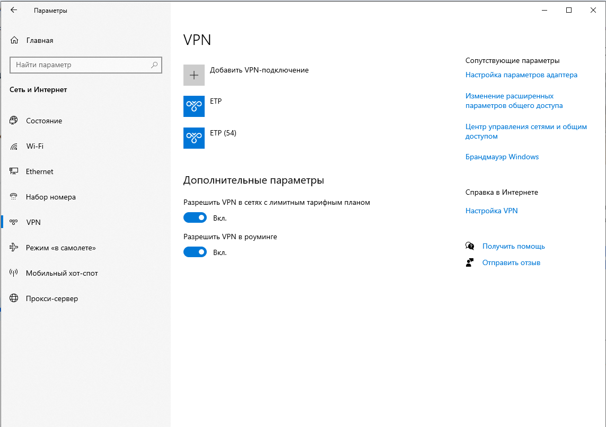The width and height of the screenshot is (606, 427).
Task: Open the Настройка VPN help link
Action: tap(491, 211)
